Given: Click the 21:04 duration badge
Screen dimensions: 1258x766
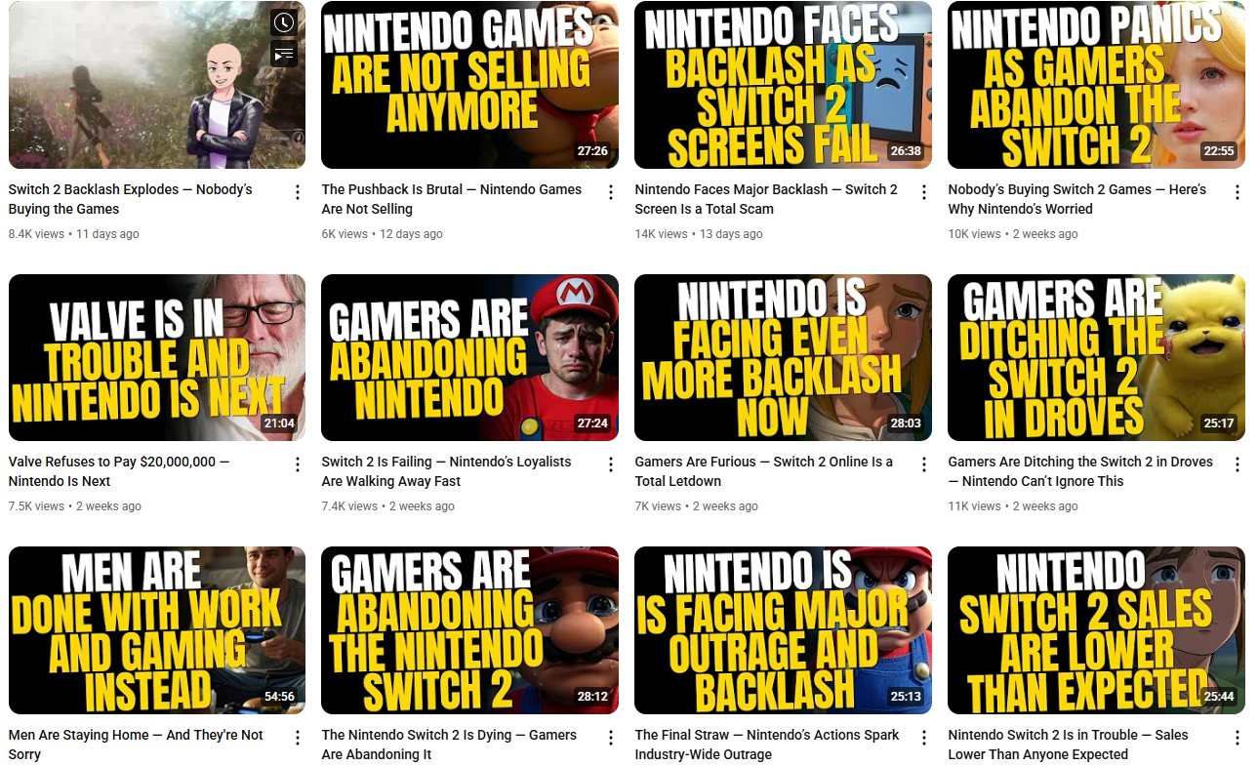Looking at the screenshot, I should tap(279, 424).
